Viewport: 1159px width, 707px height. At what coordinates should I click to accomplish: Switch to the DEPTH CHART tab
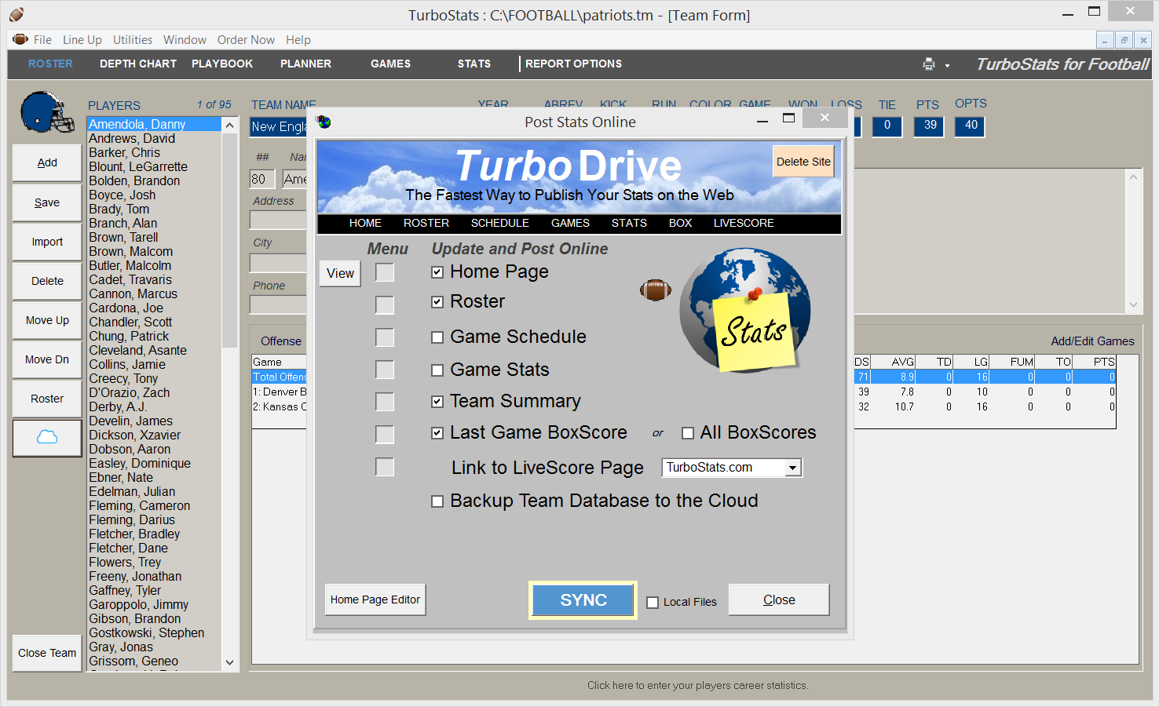pos(137,64)
